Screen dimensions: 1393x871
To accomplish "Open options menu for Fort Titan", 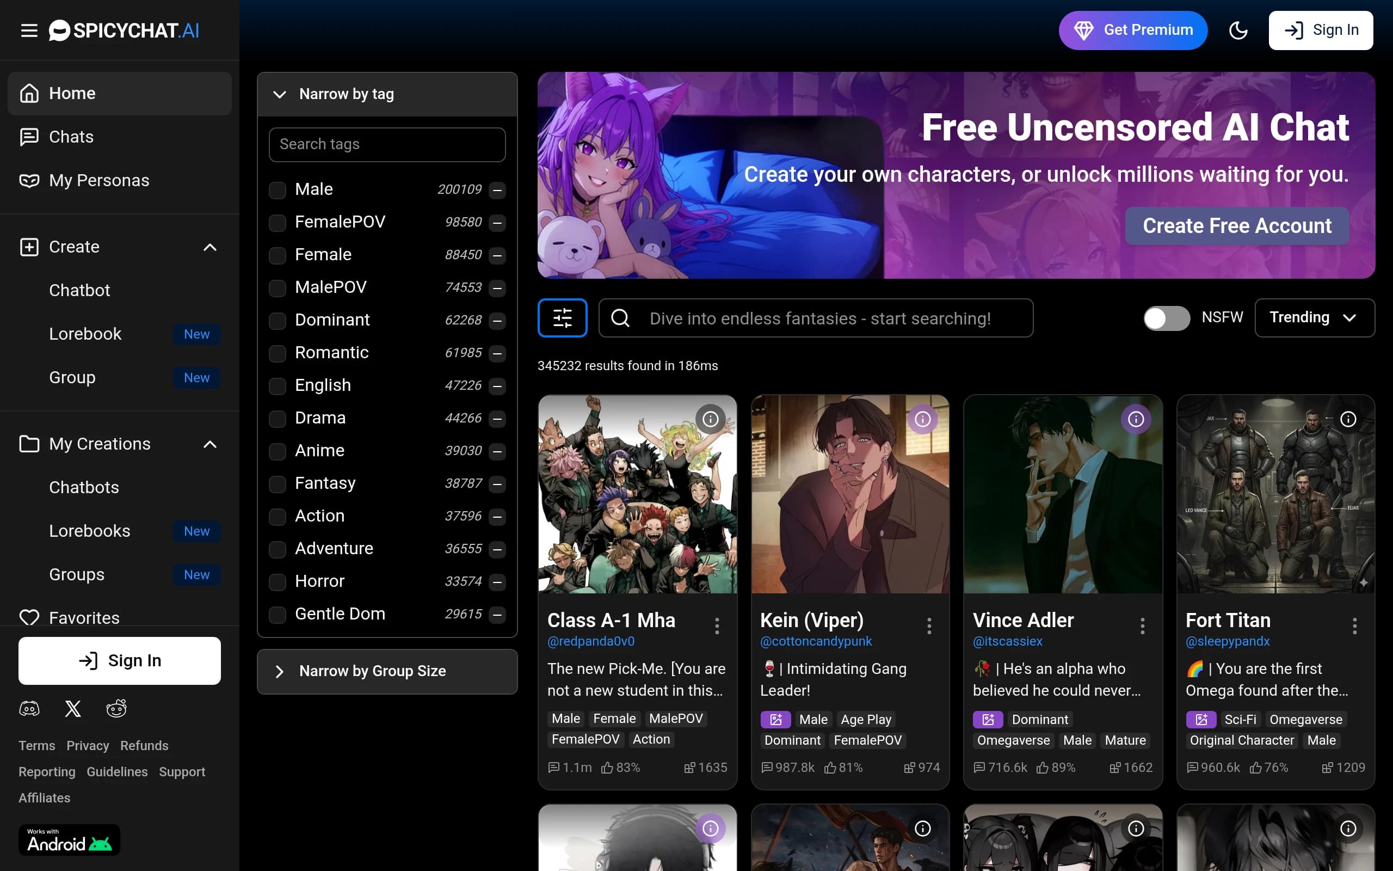I will click(1354, 625).
